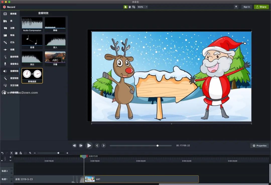271x185 pixels.
Task: Open the 100% canvas zoom dropdown
Action: coord(143,7)
